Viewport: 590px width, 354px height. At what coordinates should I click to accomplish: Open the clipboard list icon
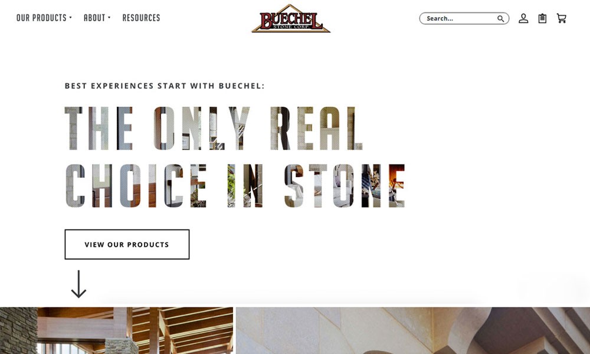tap(542, 18)
